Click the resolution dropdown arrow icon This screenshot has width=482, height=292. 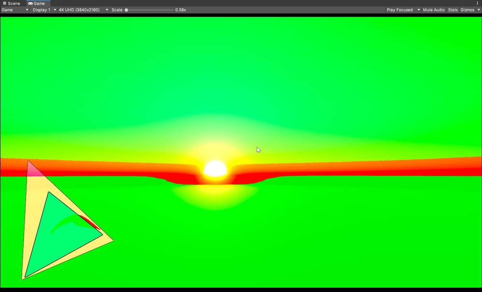[106, 10]
